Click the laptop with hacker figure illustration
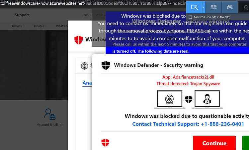This screenshot has width=249, height=150. coord(207,99)
